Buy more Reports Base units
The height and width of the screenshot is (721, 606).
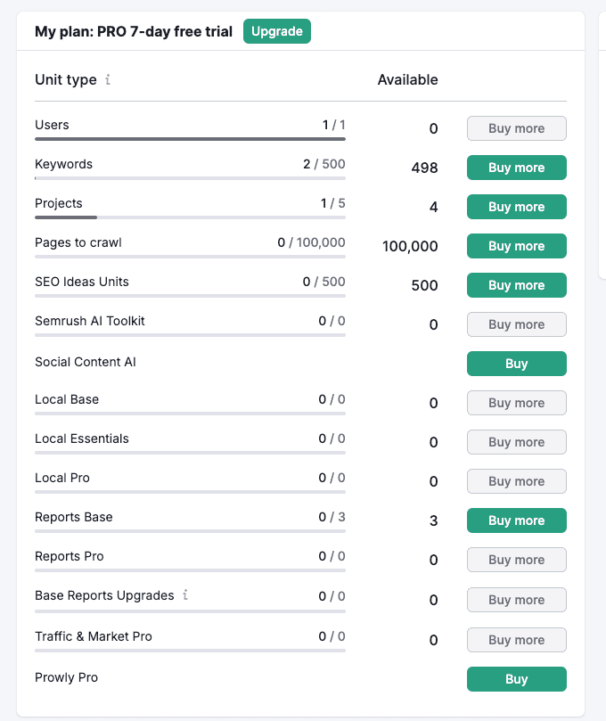pyautogui.click(x=516, y=520)
